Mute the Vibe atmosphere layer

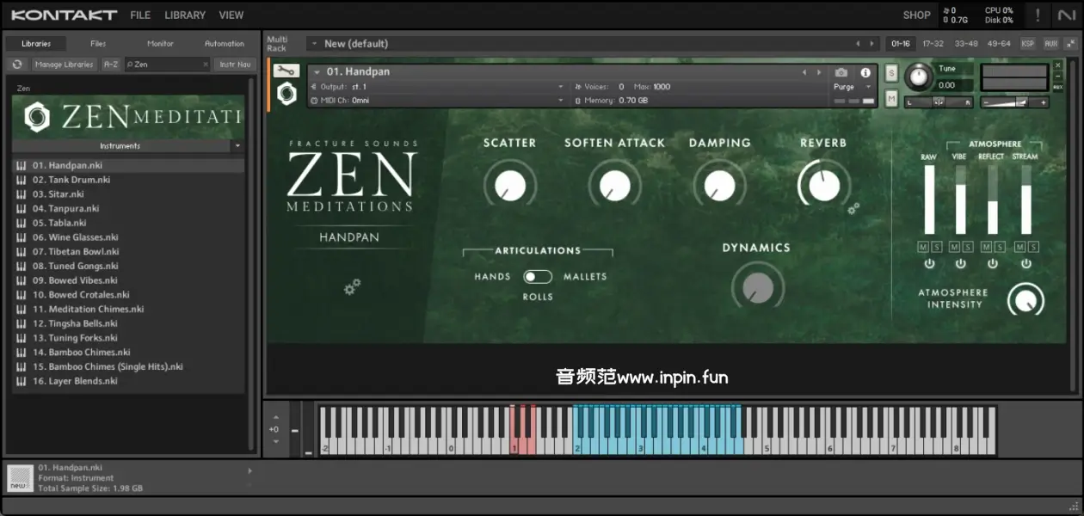[953, 248]
